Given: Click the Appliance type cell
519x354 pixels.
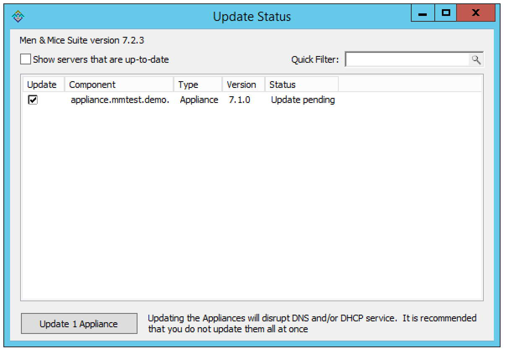Looking at the screenshot, I should coord(199,100).
